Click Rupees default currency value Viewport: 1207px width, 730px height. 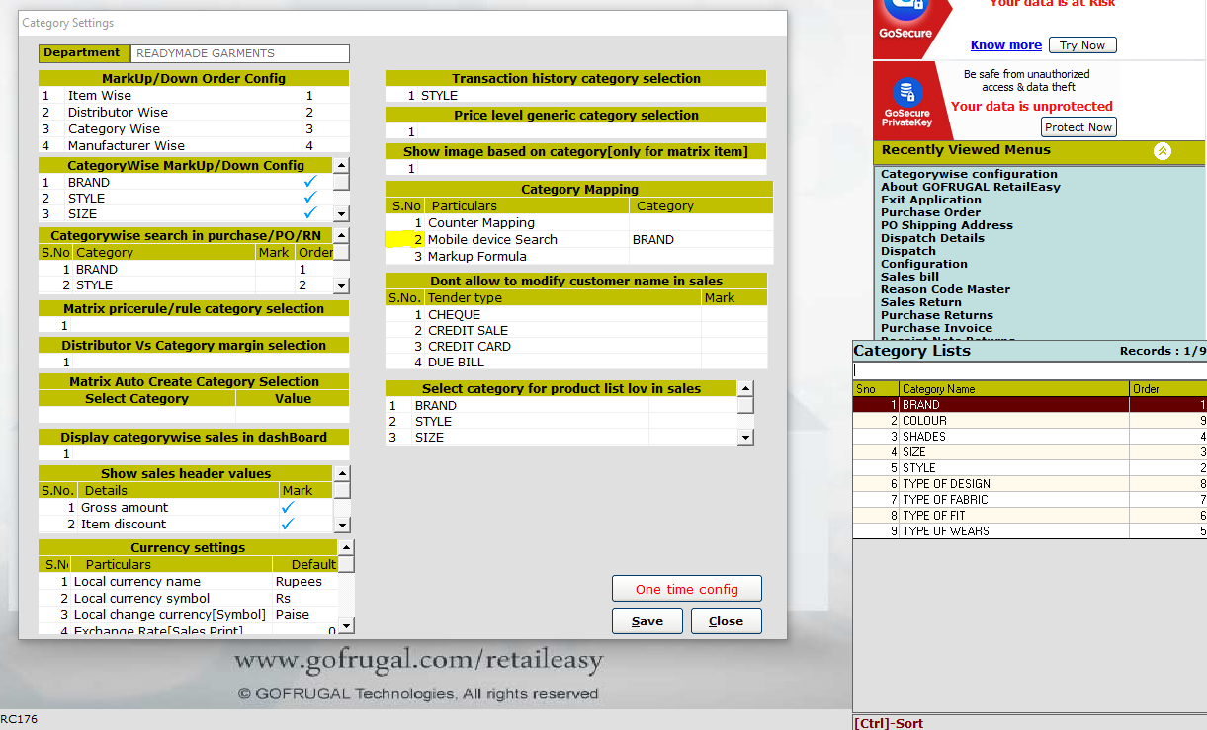303,581
